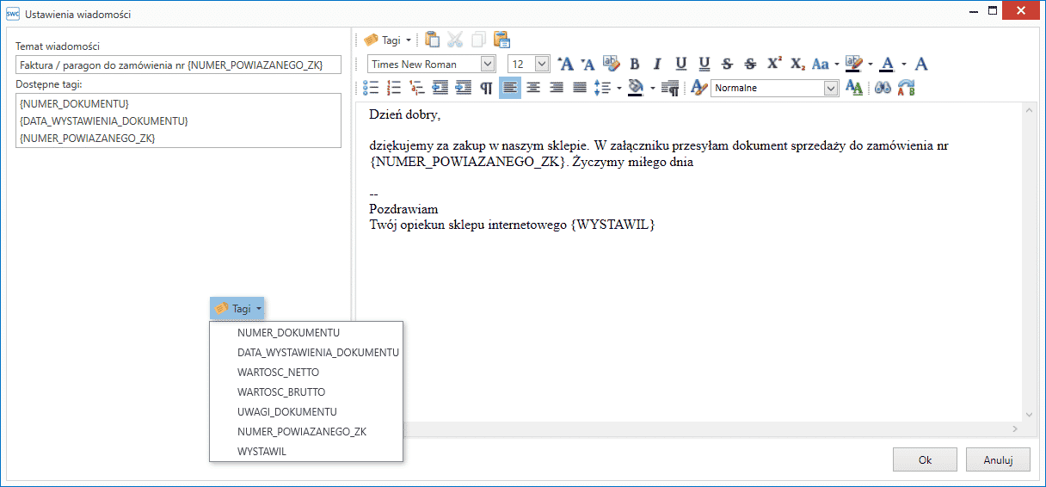The width and height of the screenshot is (1046, 487).
Task: Select NUMER_DOKUMENTU from tag menu
Action: pos(306,333)
